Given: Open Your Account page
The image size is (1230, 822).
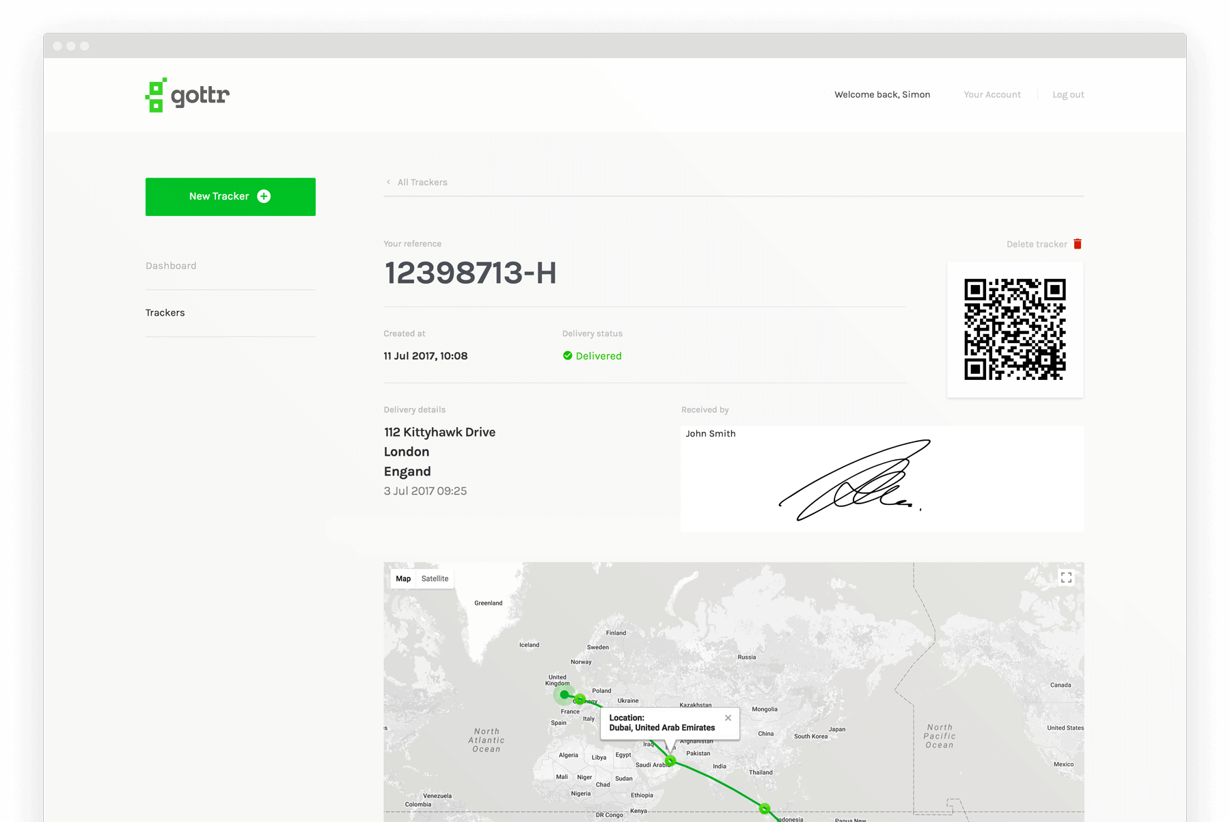Looking at the screenshot, I should 992,94.
